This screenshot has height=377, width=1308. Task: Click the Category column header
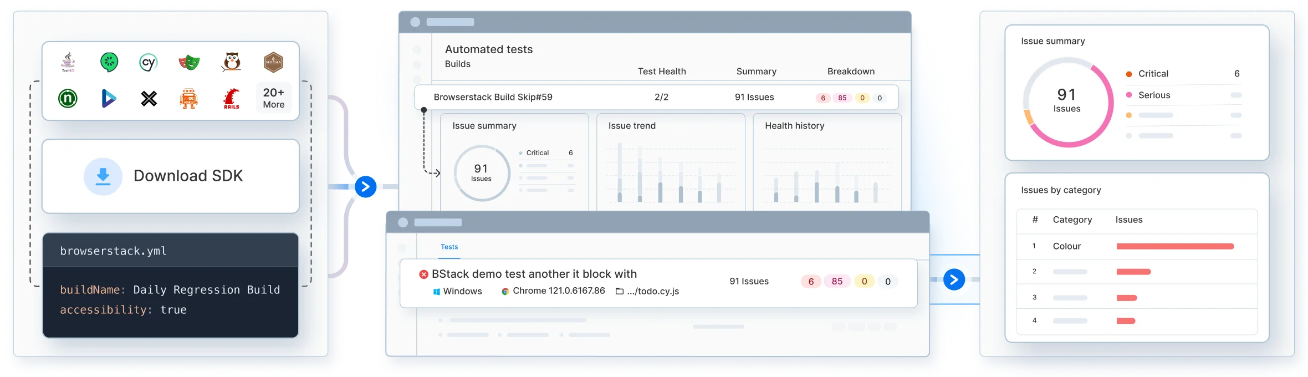1072,220
